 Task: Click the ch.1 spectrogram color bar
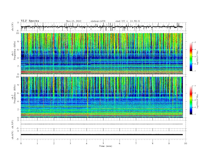[x=191, y=57]
